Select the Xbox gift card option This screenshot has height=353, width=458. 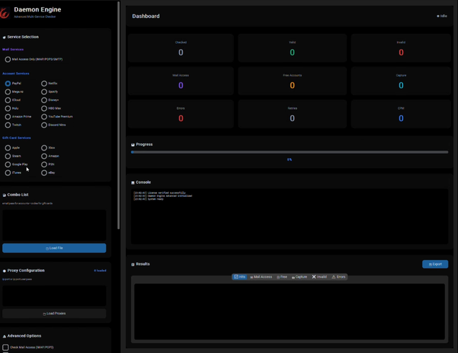(44, 148)
